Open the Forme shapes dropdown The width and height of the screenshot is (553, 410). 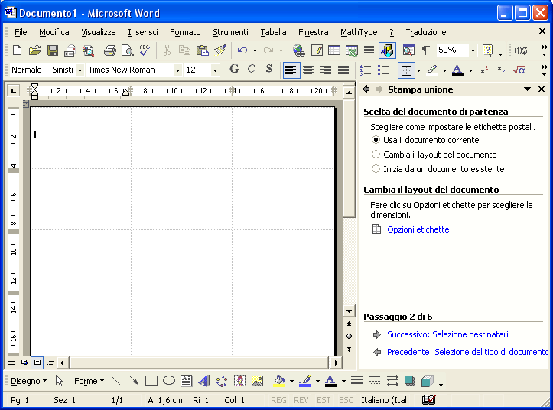coord(89,381)
